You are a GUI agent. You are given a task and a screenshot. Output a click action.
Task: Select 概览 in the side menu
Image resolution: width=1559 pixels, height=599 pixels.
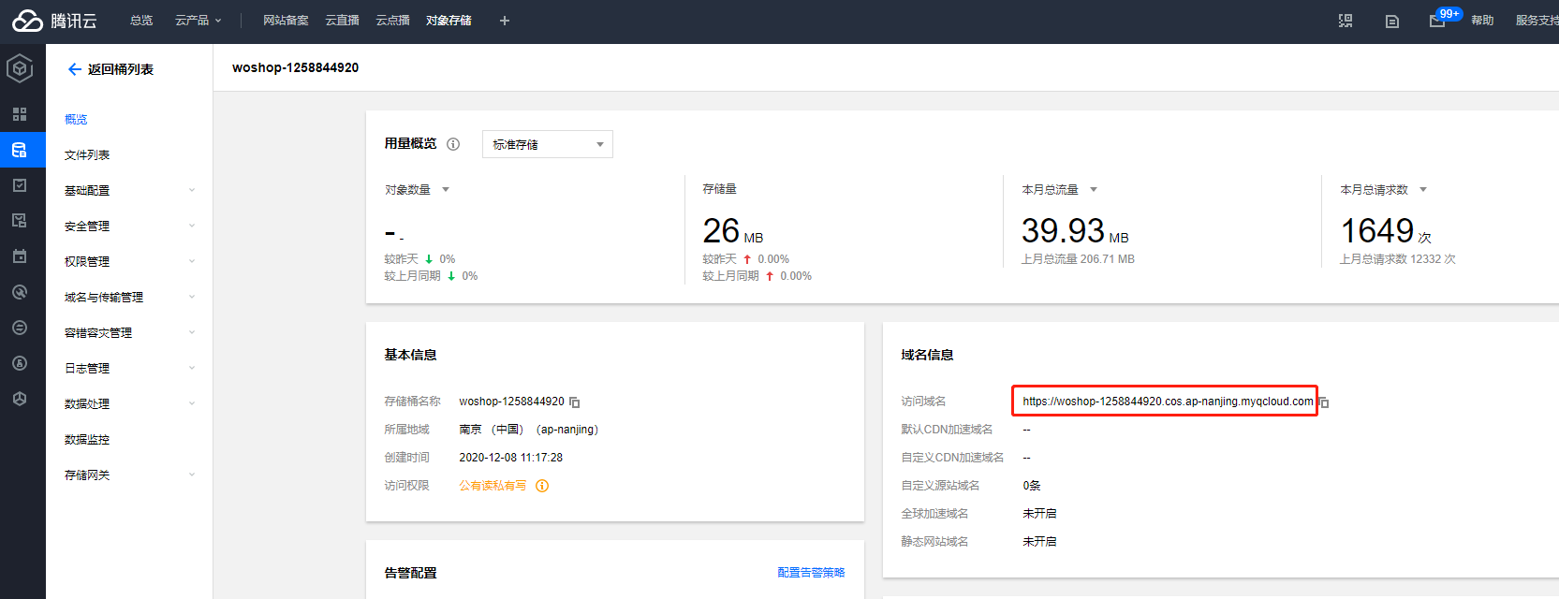click(x=76, y=120)
